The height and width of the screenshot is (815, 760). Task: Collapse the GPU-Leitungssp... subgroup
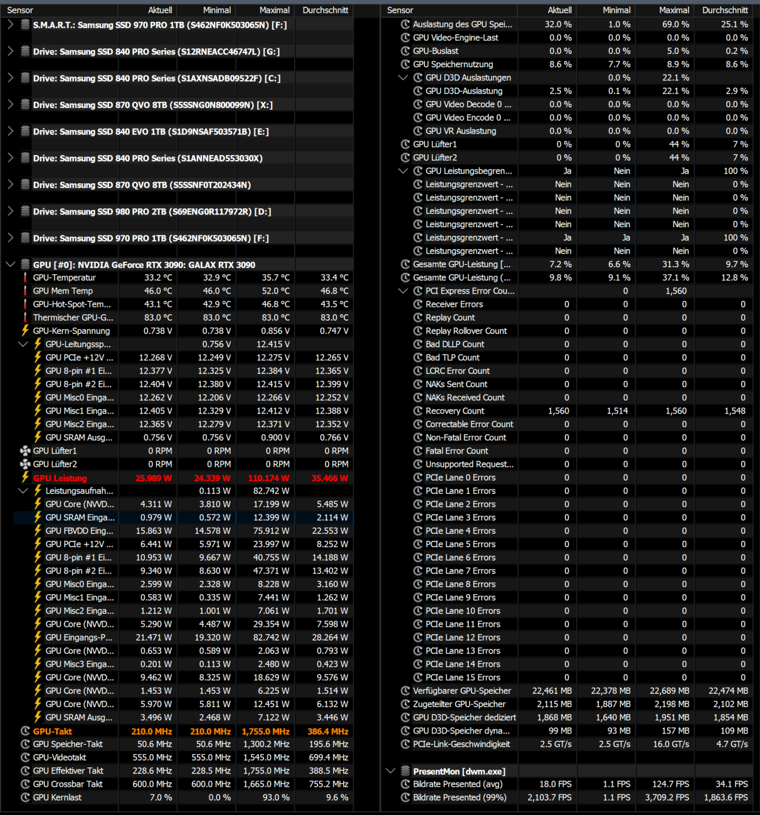coord(23,344)
